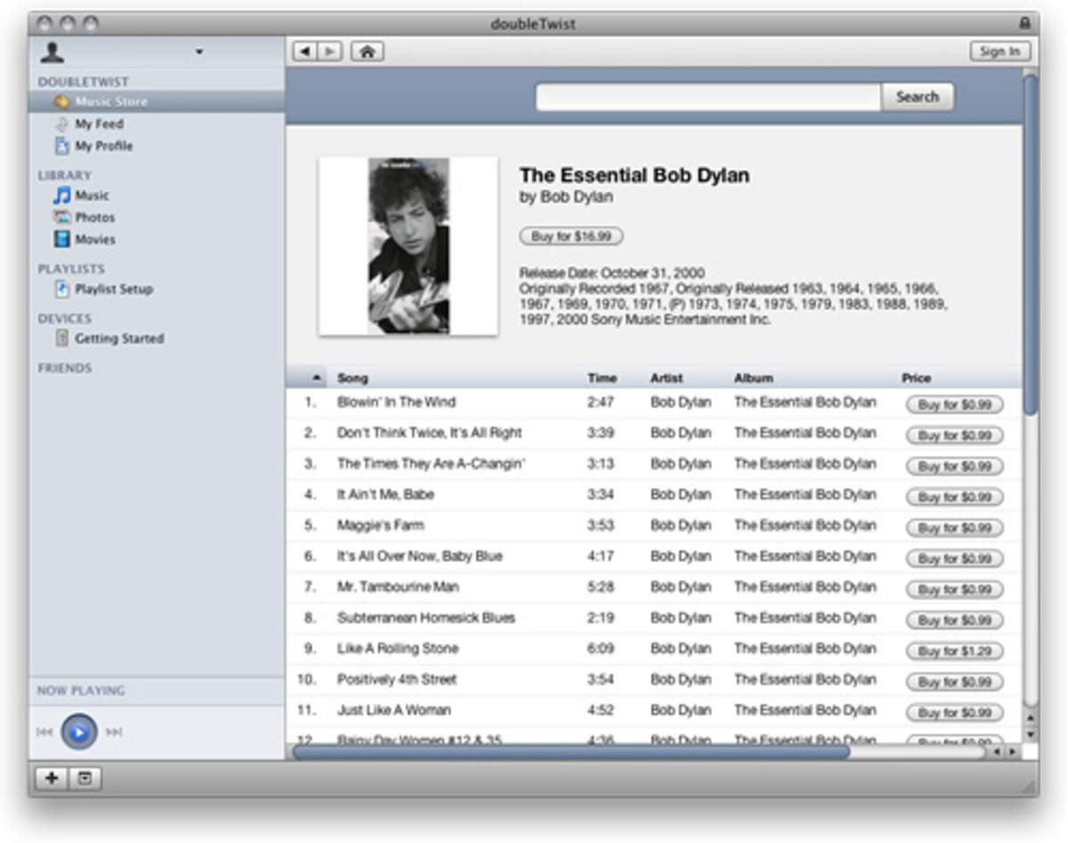Viewport: 1068px width, 843px height.
Task: Buy Just Like A Woman for $0.99
Action: (x=954, y=713)
